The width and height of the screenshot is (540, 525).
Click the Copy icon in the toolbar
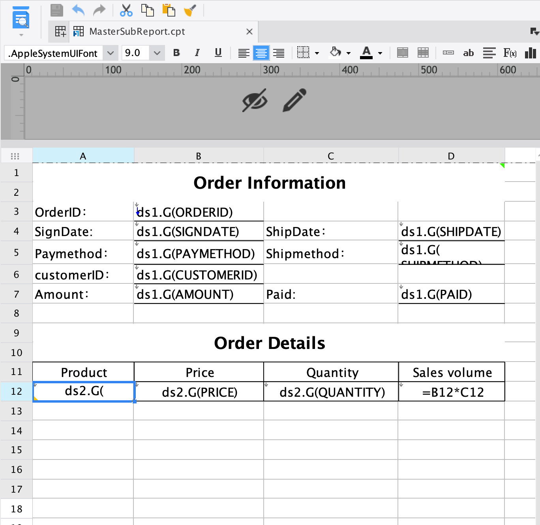148,10
